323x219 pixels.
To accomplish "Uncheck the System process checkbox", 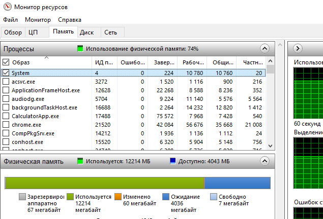I will click(x=6, y=73).
